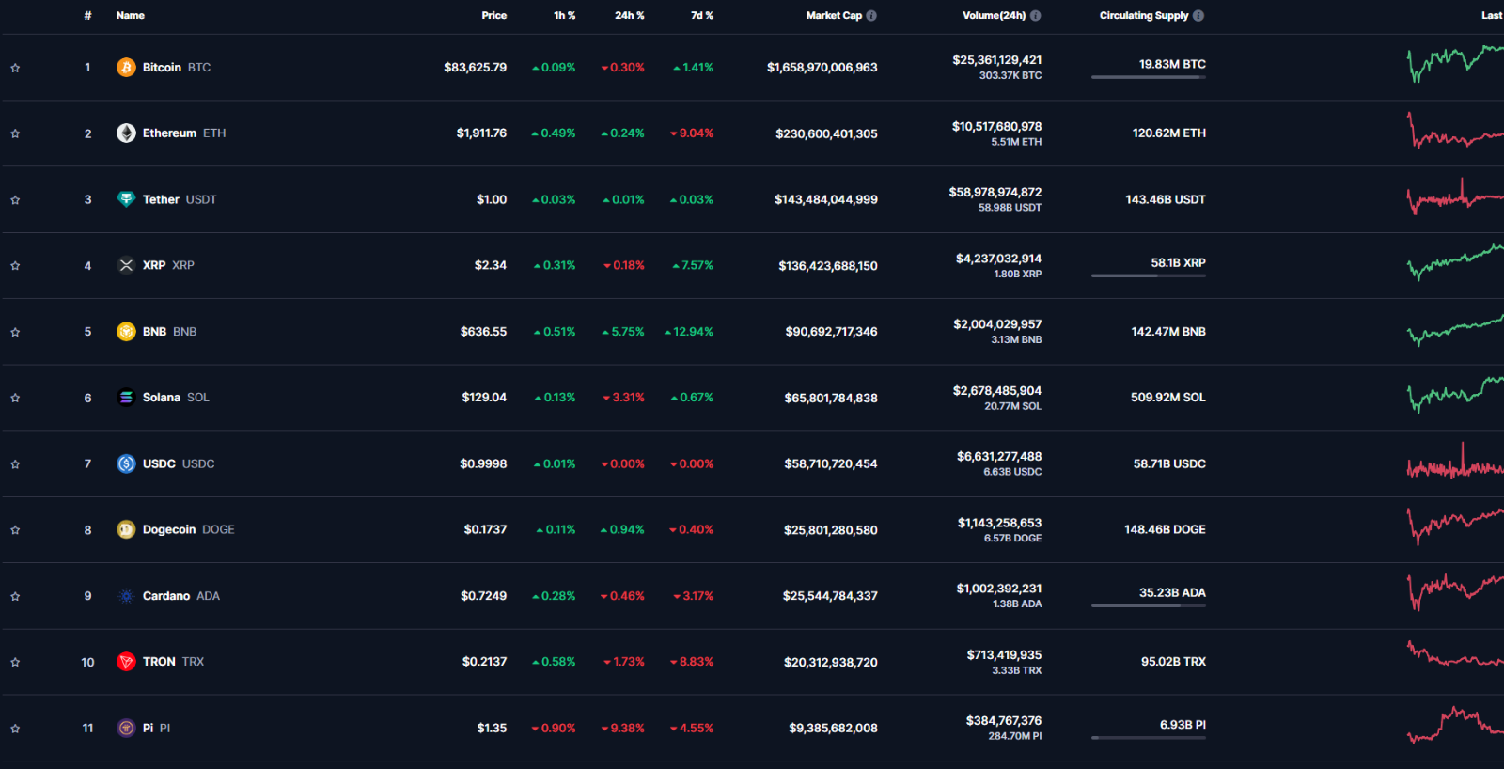Click TRON market cap $20,312,938,720
Screen dimensions: 1504x769
831,663
